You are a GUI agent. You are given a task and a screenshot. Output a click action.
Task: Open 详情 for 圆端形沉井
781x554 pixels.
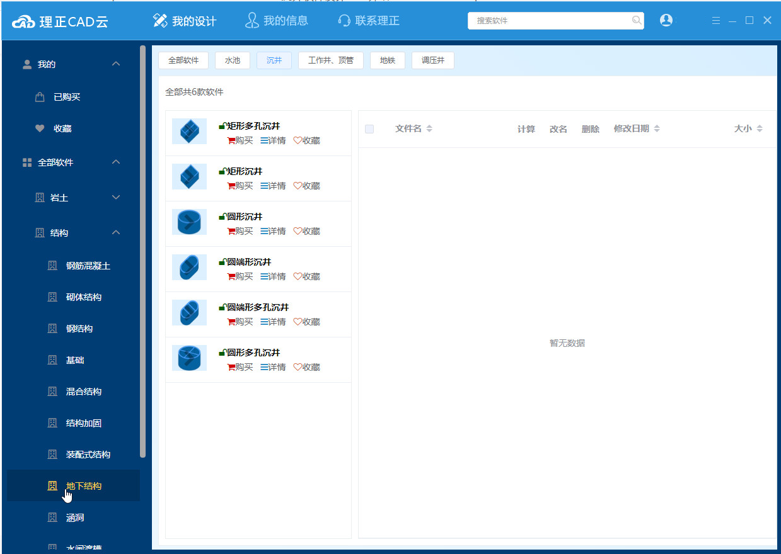(273, 276)
